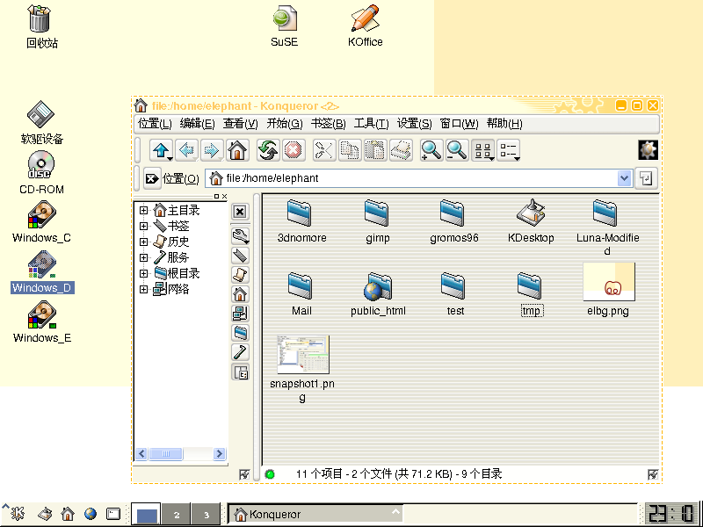Zoom out with magnifier minus icon
The width and height of the screenshot is (703, 527).
[457, 150]
